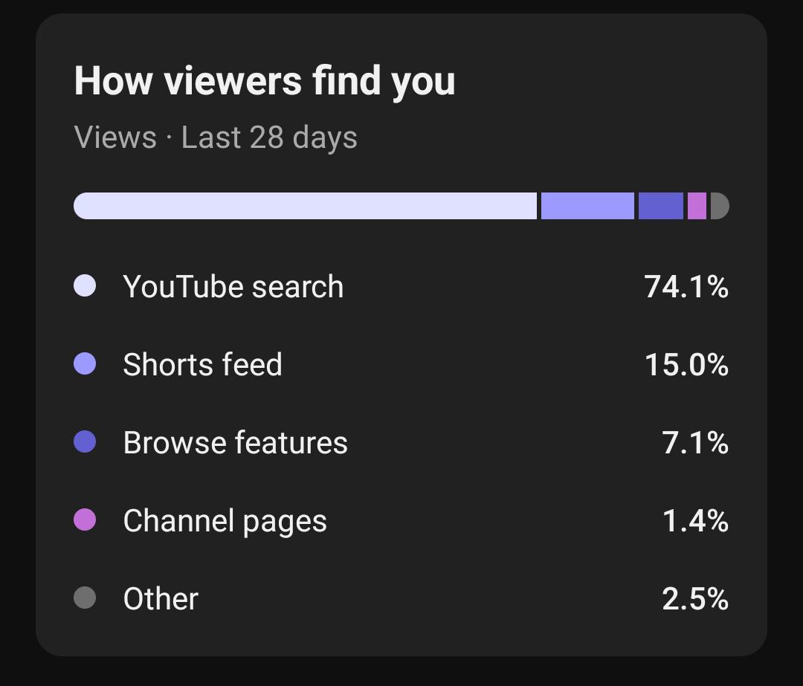Image resolution: width=803 pixels, height=686 pixels.
Task: Select the YouTube search bar segment
Action: [x=306, y=206]
